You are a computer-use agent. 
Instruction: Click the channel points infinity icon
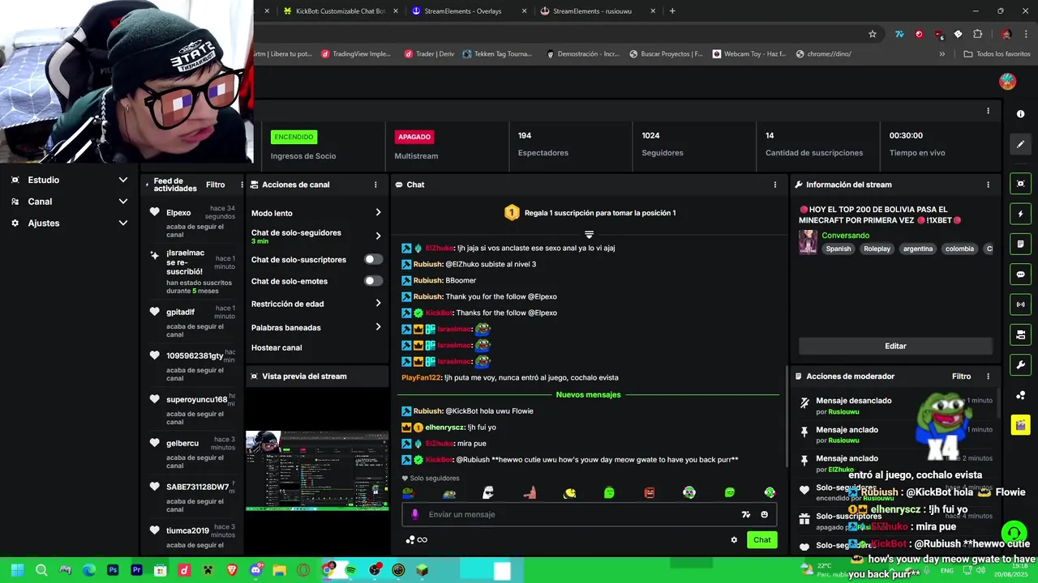pyautogui.click(x=417, y=540)
